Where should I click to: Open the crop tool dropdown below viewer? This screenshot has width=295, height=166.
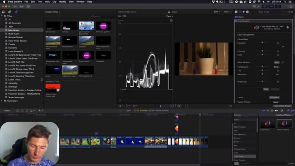121,106
